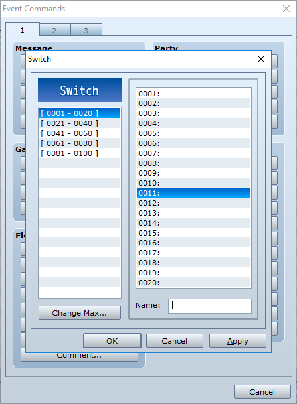Viewport: 297px width, 404px height.
Task: Select switch 0012 in the list
Action: (193, 203)
